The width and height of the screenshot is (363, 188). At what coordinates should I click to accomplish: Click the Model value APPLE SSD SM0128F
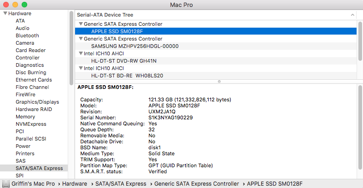[174, 106]
